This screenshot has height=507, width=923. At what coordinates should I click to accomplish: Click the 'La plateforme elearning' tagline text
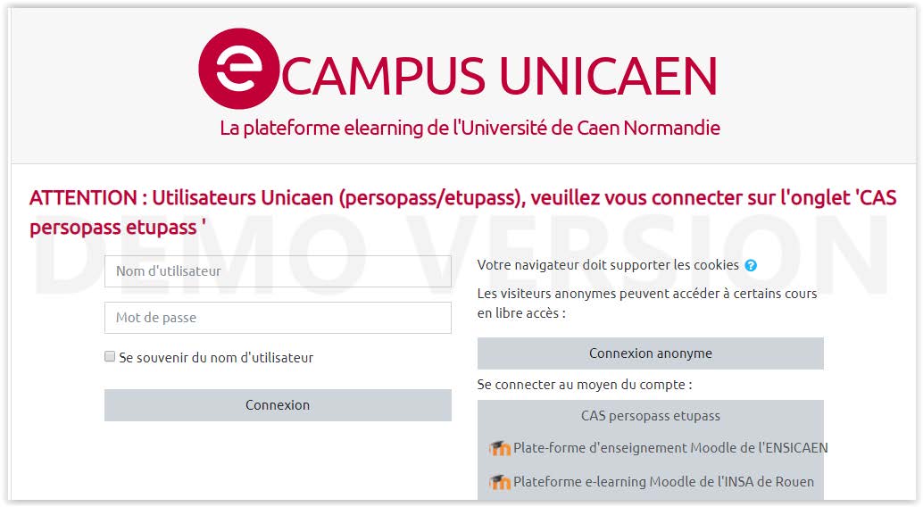pyautogui.click(x=470, y=128)
